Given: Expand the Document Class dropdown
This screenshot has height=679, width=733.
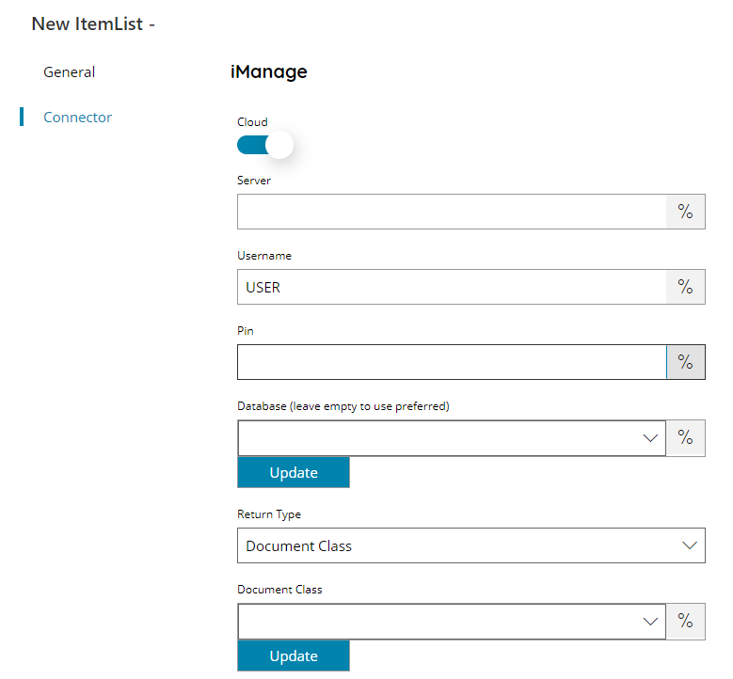Looking at the screenshot, I should pos(452,621).
